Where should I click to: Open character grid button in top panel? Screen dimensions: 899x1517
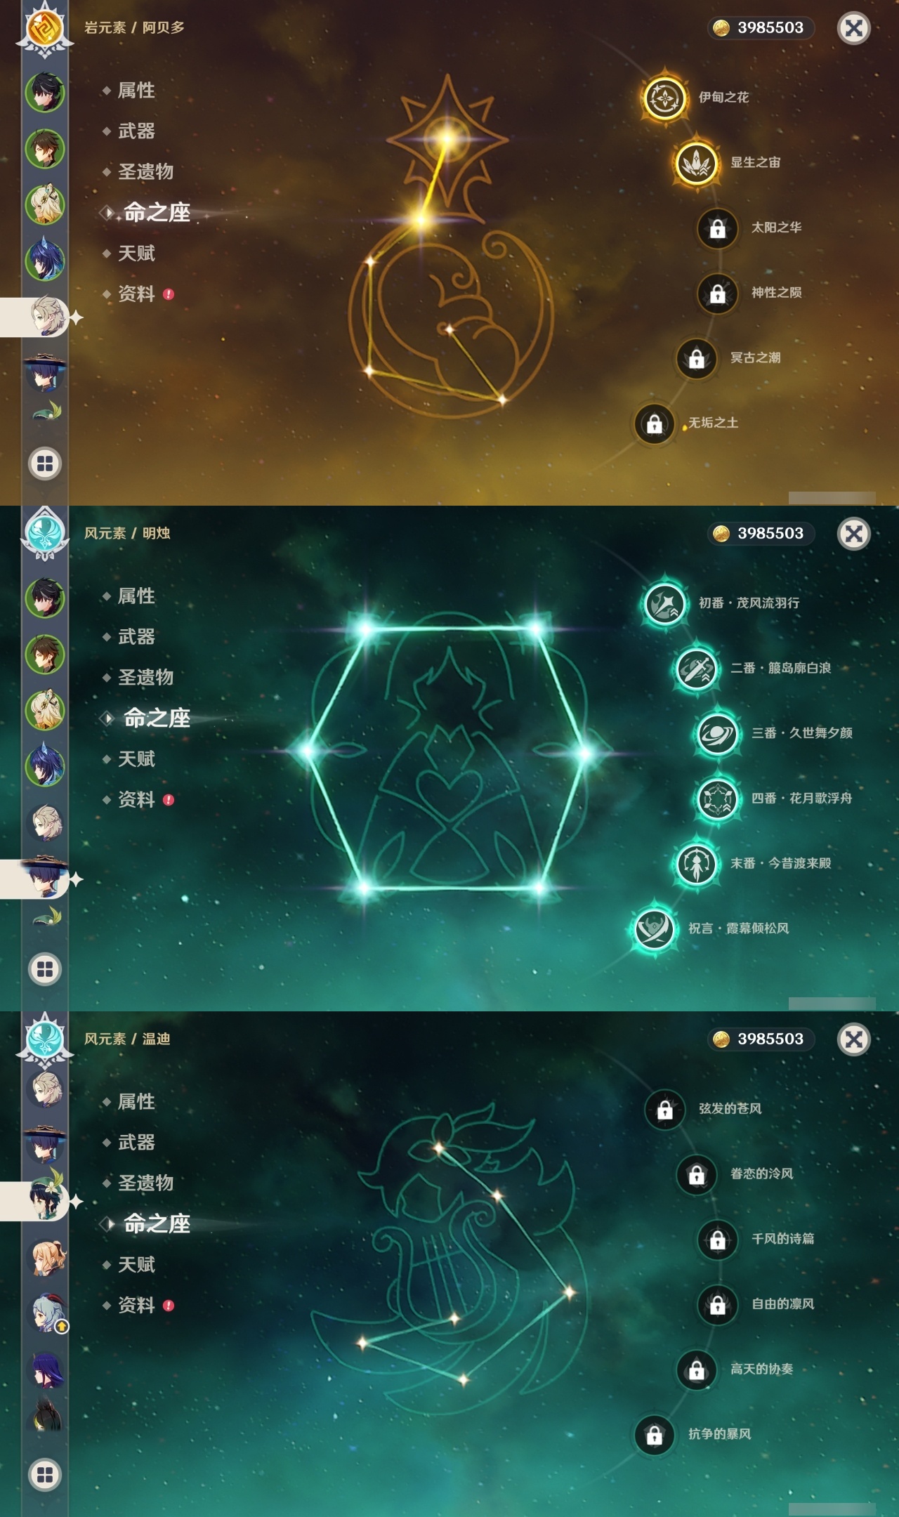(x=45, y=464)
